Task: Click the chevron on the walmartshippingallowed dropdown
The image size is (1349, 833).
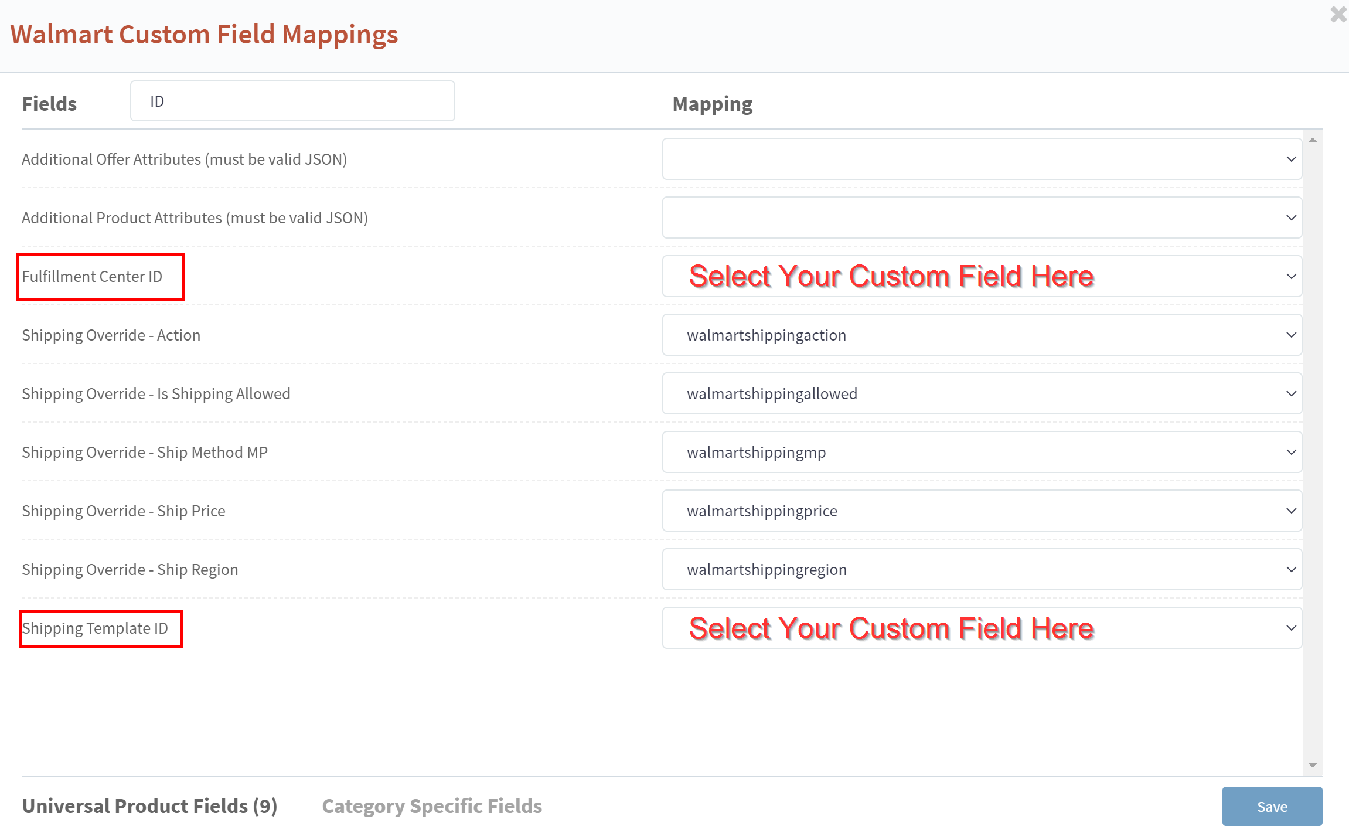Action: point(1291,393)
